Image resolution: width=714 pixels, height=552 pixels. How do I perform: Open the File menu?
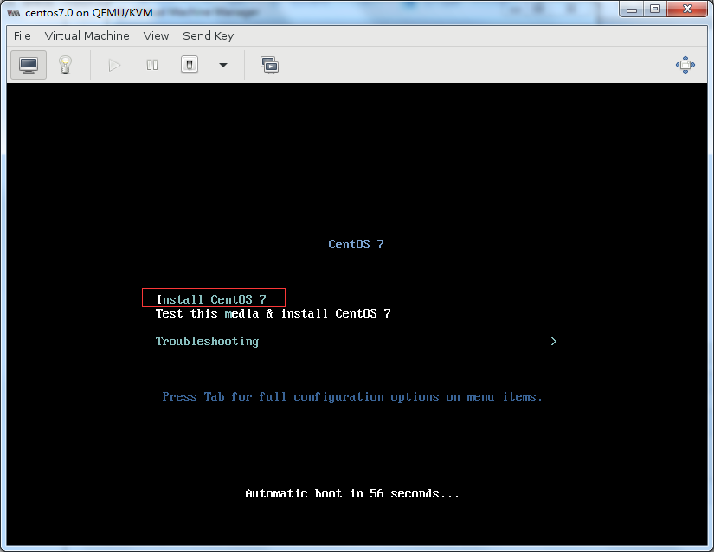pos(23,36)
